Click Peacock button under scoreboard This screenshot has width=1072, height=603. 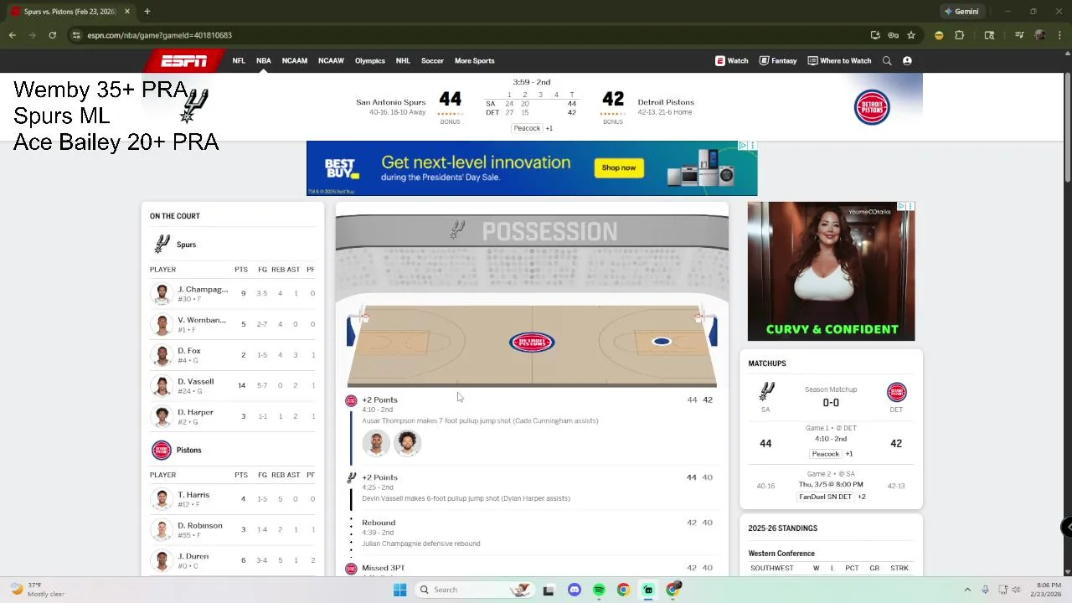(x=527, y=128)
